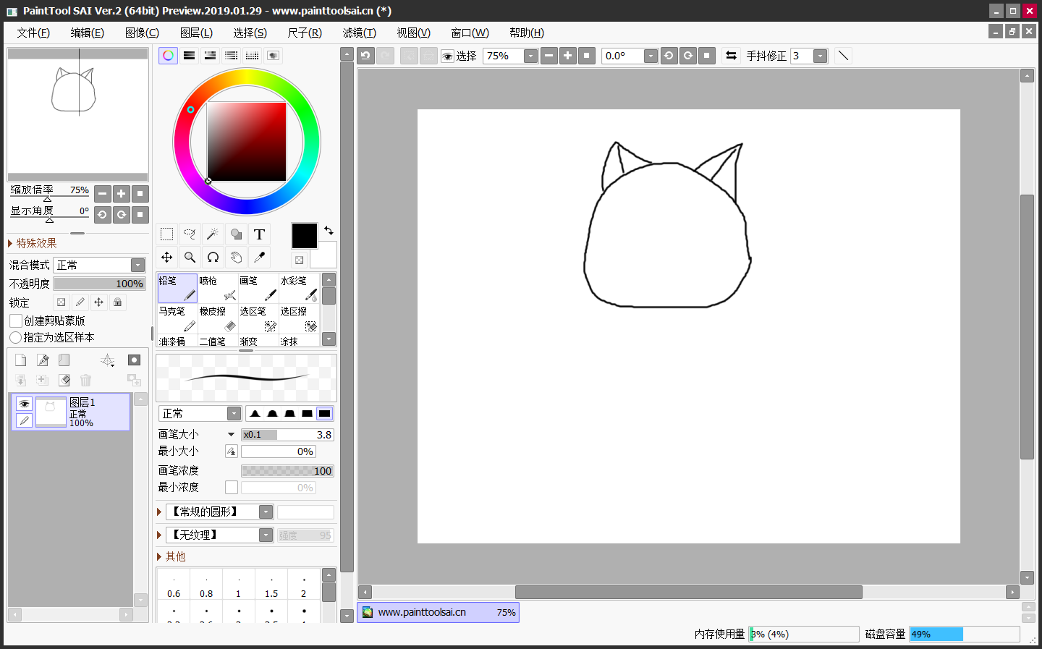Image resolution: width=1042 pixels, height=649 pixels.
Task: Switch to the www.painttoolsai.cn canvas tab
Action: coord(438,613)
